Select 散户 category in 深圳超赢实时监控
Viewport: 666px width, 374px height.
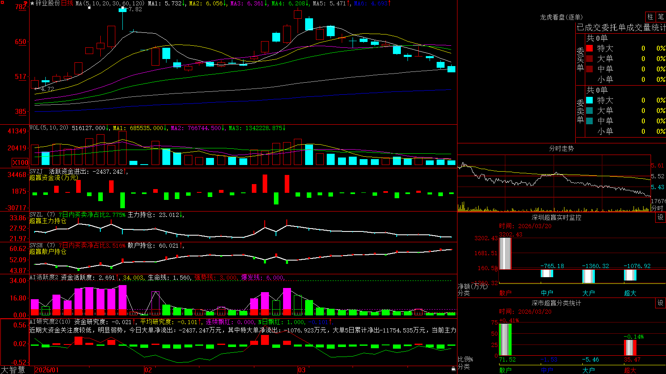click(x=505, y=293)
